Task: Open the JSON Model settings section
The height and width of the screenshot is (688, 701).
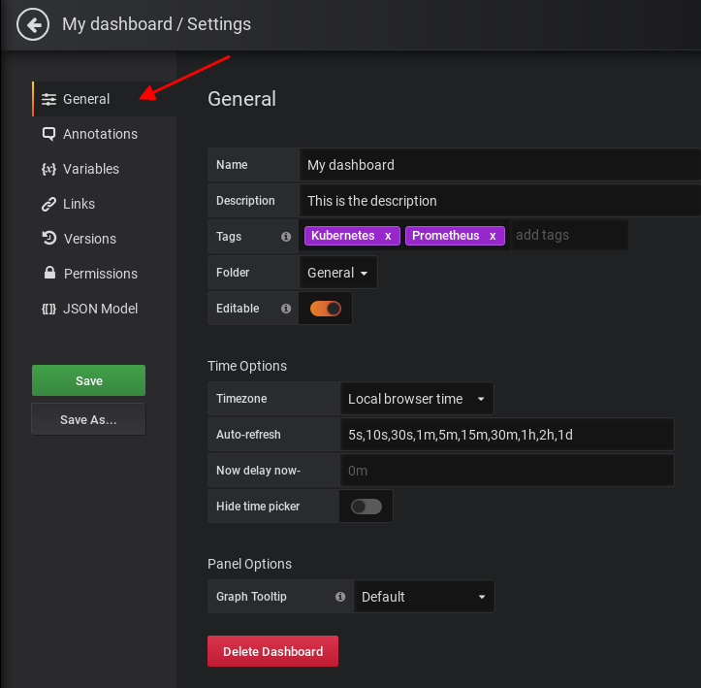Action: pyautogui.click(x=100, y=309)
